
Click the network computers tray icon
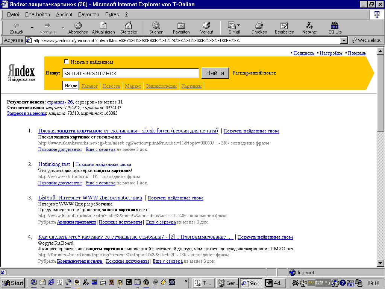(359, 283)
